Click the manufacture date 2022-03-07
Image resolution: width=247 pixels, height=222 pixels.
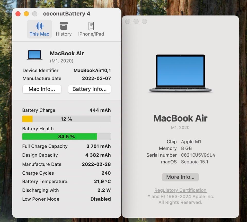point(96,78)
